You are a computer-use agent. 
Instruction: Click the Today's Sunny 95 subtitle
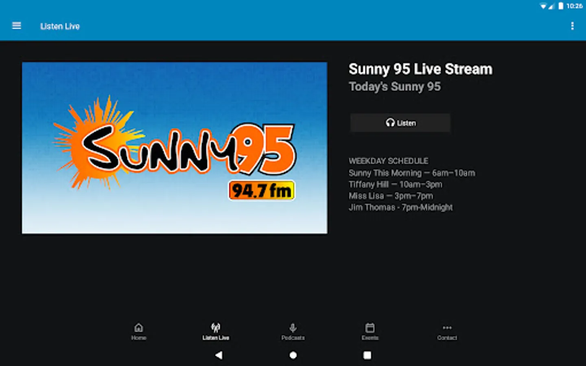pyautogui.click(x=395, y=87)
